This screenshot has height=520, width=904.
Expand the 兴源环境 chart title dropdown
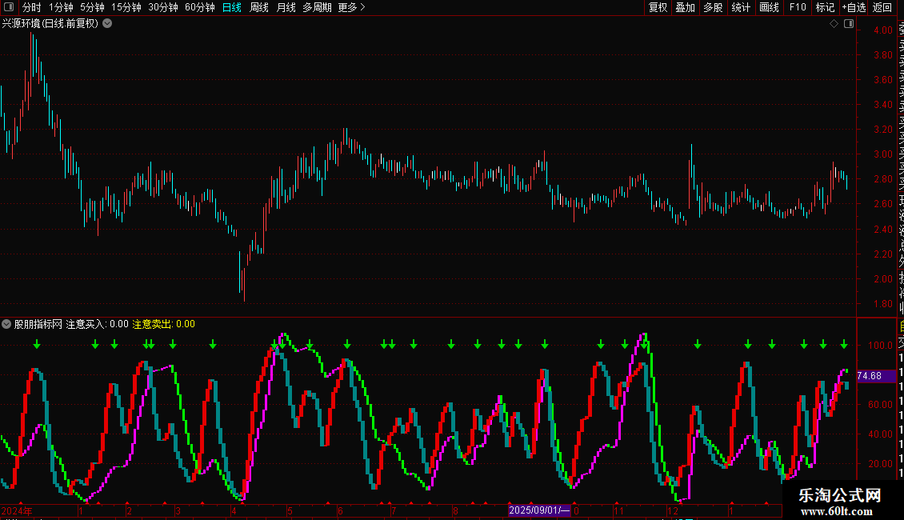click(107, 24)
